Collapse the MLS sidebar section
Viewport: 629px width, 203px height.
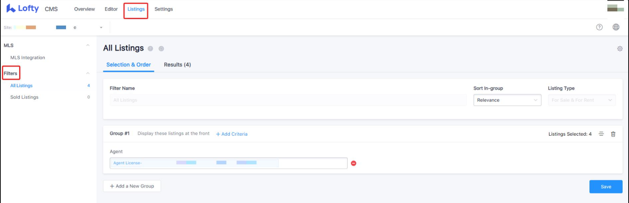click(88, 45)
